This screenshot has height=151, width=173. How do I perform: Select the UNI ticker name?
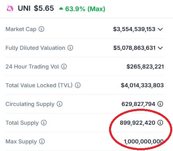click(x=24, y=8)
